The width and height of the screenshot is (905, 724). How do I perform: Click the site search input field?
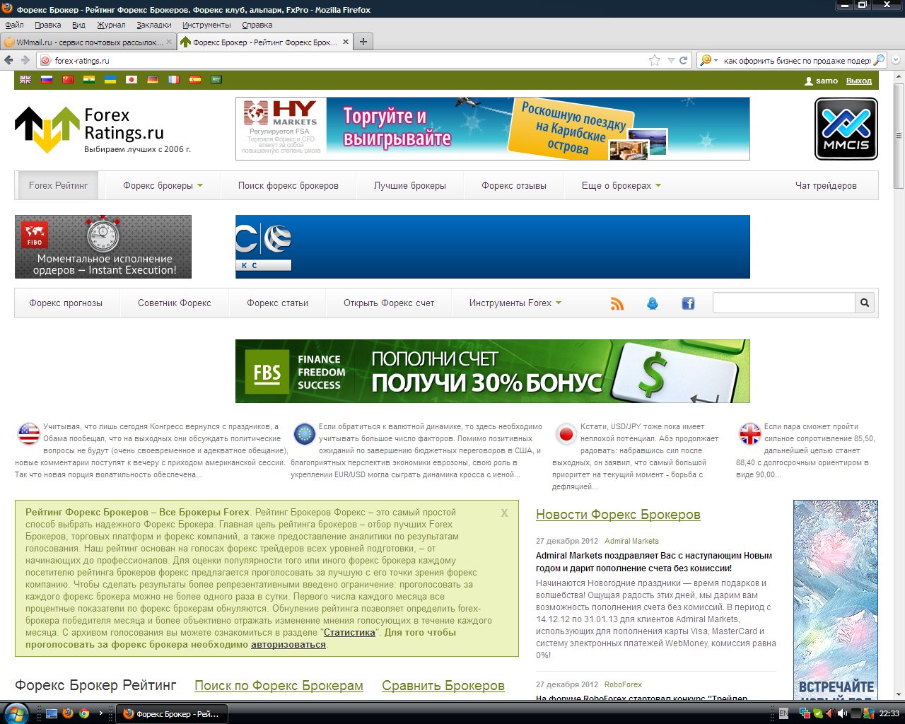pyautogui.click(x=784, y=303)
